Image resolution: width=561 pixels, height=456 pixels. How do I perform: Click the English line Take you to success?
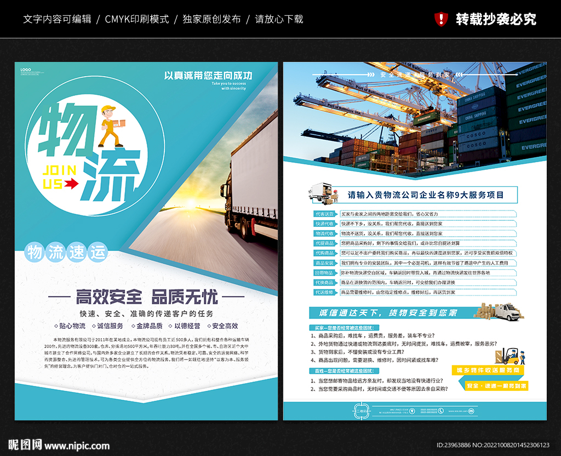(228, 83)
